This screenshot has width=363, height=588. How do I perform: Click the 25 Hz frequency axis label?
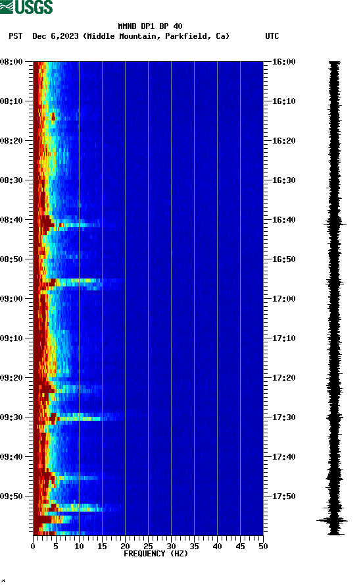coord(149,547)
